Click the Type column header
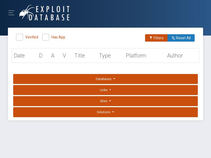Image resolution: width=211 pixels, height=158 pixels. [x=105, y=56]
